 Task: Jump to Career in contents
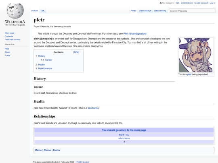coord(49,60)
